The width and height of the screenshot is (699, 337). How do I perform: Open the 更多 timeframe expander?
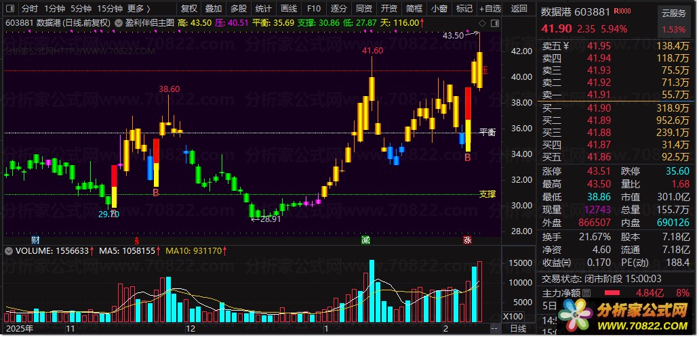click(138, 8)
